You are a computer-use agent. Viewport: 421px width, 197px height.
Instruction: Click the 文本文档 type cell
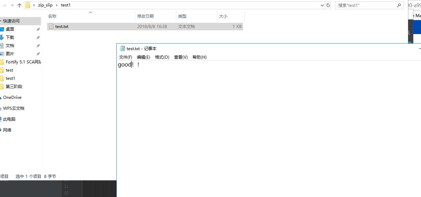tap(186, 26)
